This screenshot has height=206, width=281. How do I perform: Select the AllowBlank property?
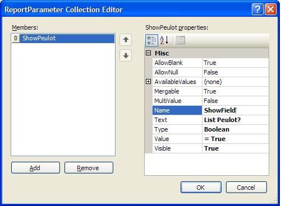[x=177, y=63]
